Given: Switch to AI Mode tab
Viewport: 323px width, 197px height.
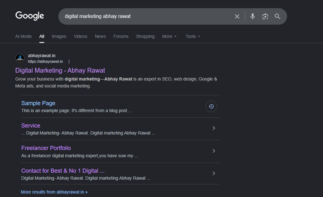Looking at the screenshot, I should (23, 36).
